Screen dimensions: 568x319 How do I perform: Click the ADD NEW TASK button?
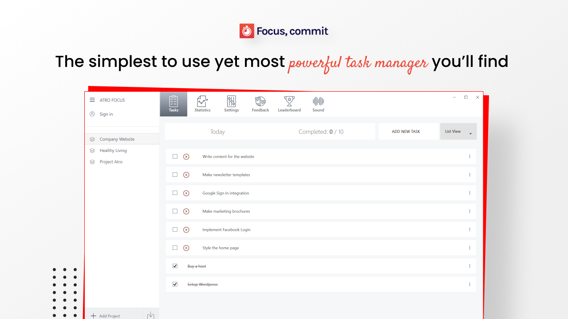coord(406,132)
